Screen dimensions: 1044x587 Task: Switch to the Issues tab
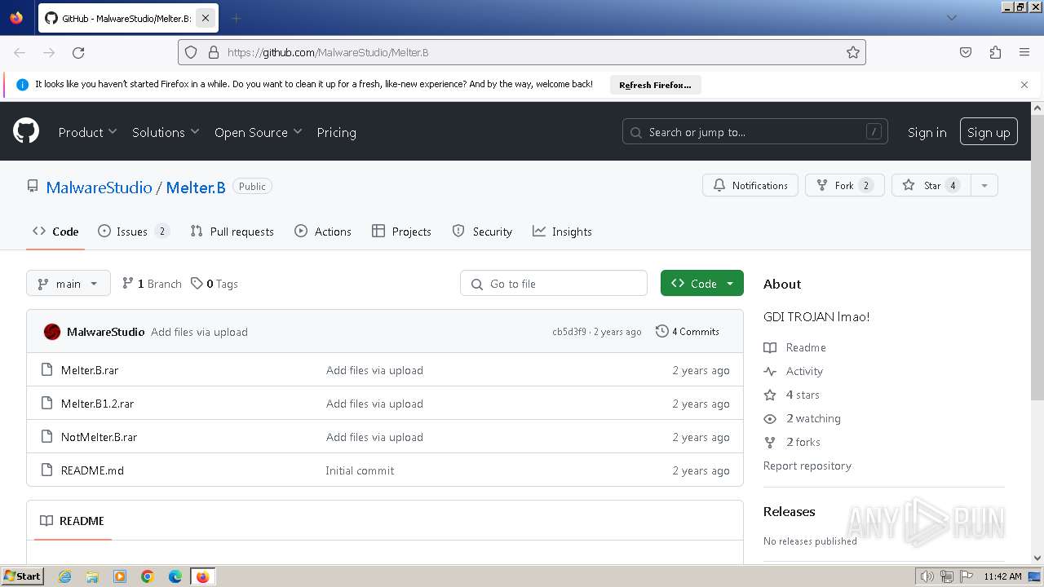pos(134,232)
